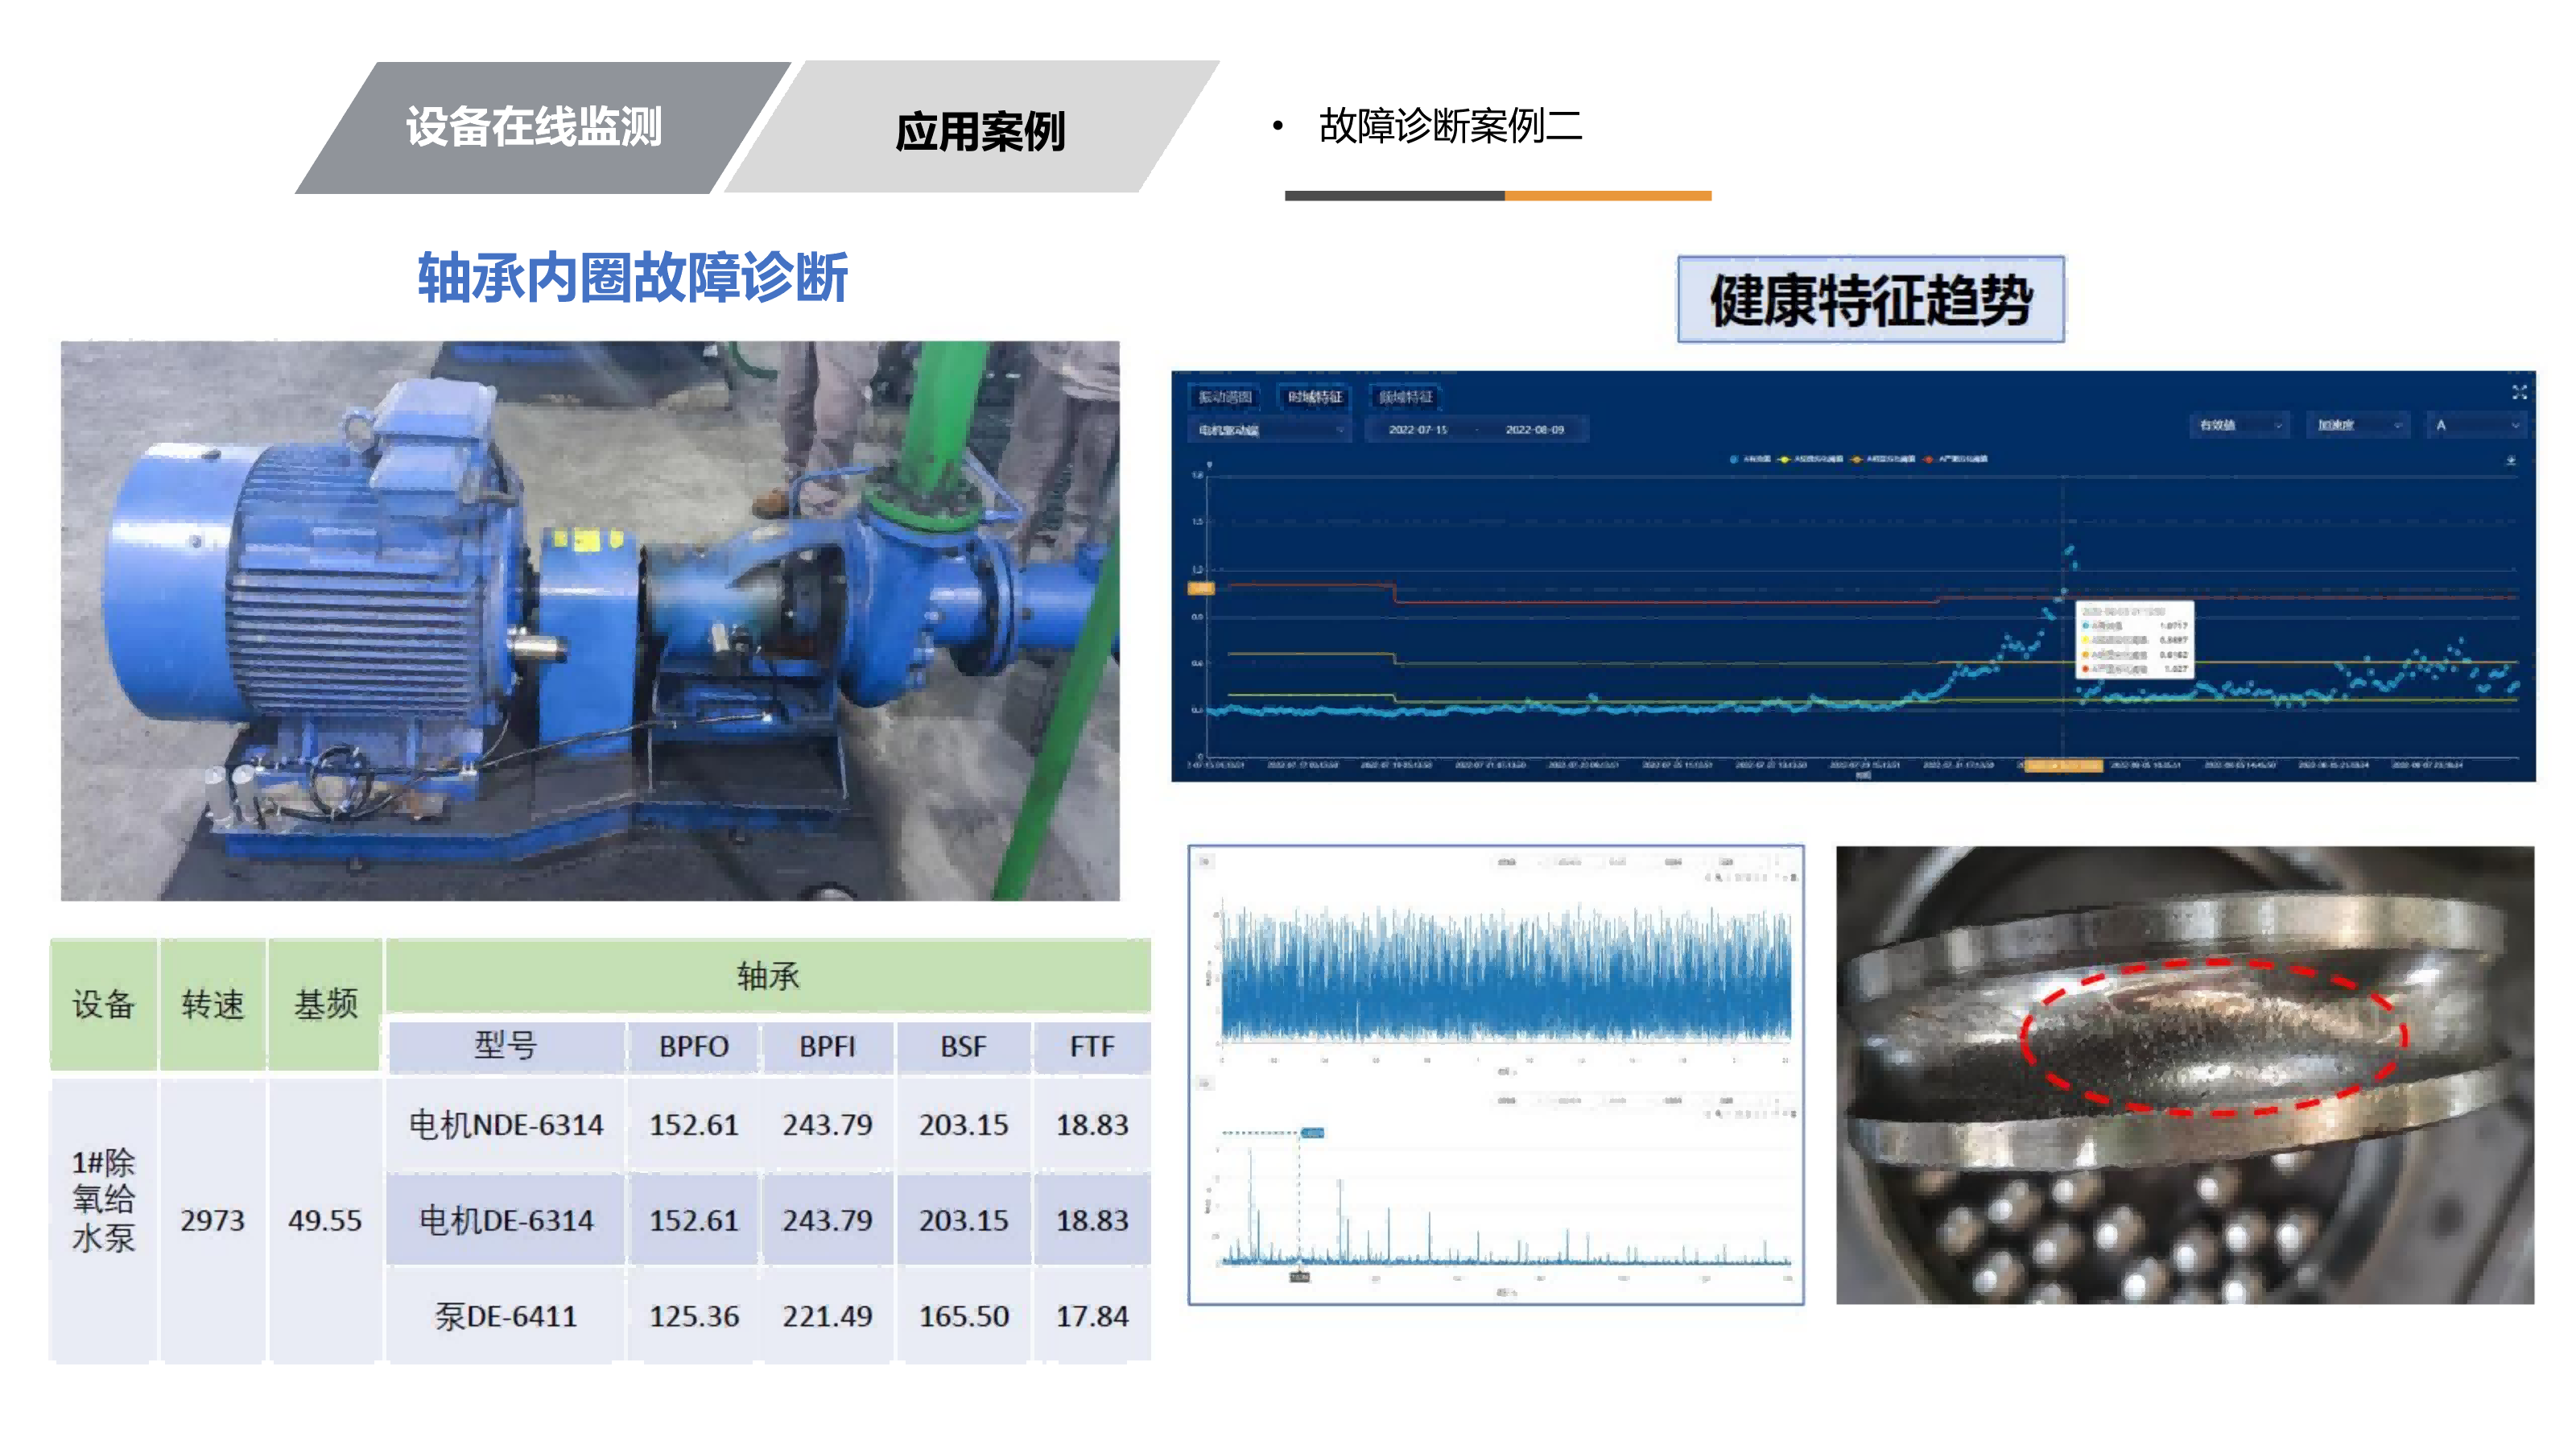Image resolution: width=2576 pixels, height=1449 pixels.
Task: Click the 应用案例 header banner
Action: pos(978,130)
